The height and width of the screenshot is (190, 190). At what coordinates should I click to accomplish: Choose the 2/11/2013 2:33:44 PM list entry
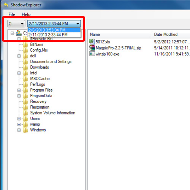pyautogui.click(x=54, y=35)
